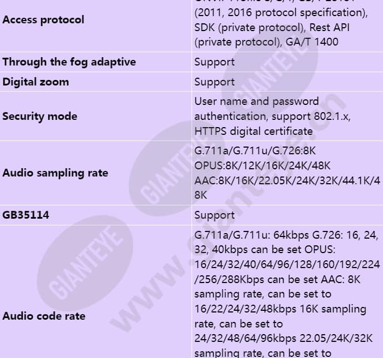Select the 16/24/32/40/64/96/128 bitrate line
The width and height of the screenshot is (383, 358).
coord(288,264)
